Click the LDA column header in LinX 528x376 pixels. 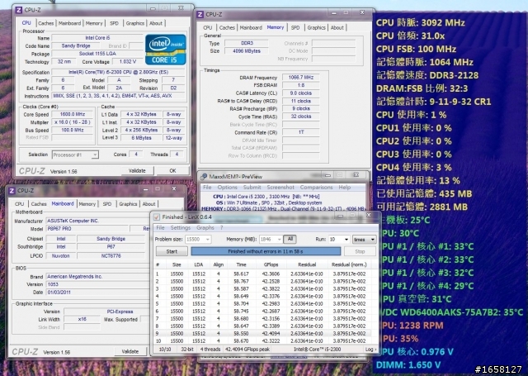(198, 264)
